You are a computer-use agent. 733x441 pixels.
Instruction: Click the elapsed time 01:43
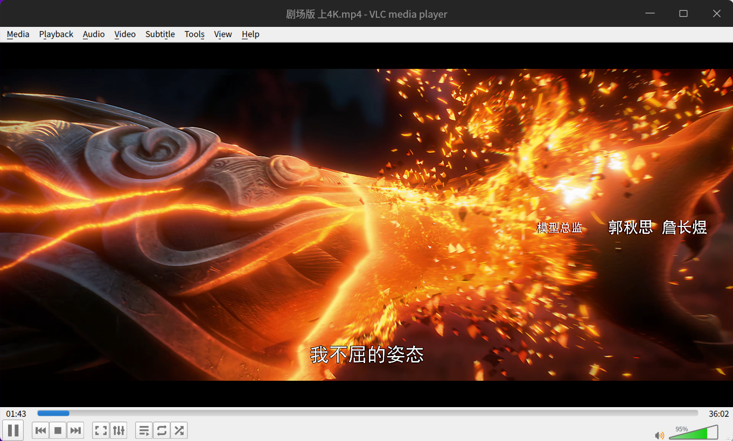click(16, 414)
